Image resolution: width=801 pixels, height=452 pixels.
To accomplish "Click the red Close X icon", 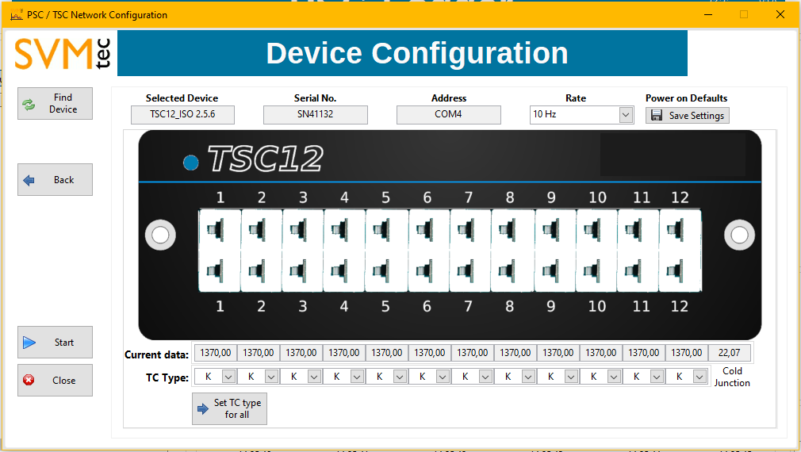I will coord(29,380).
